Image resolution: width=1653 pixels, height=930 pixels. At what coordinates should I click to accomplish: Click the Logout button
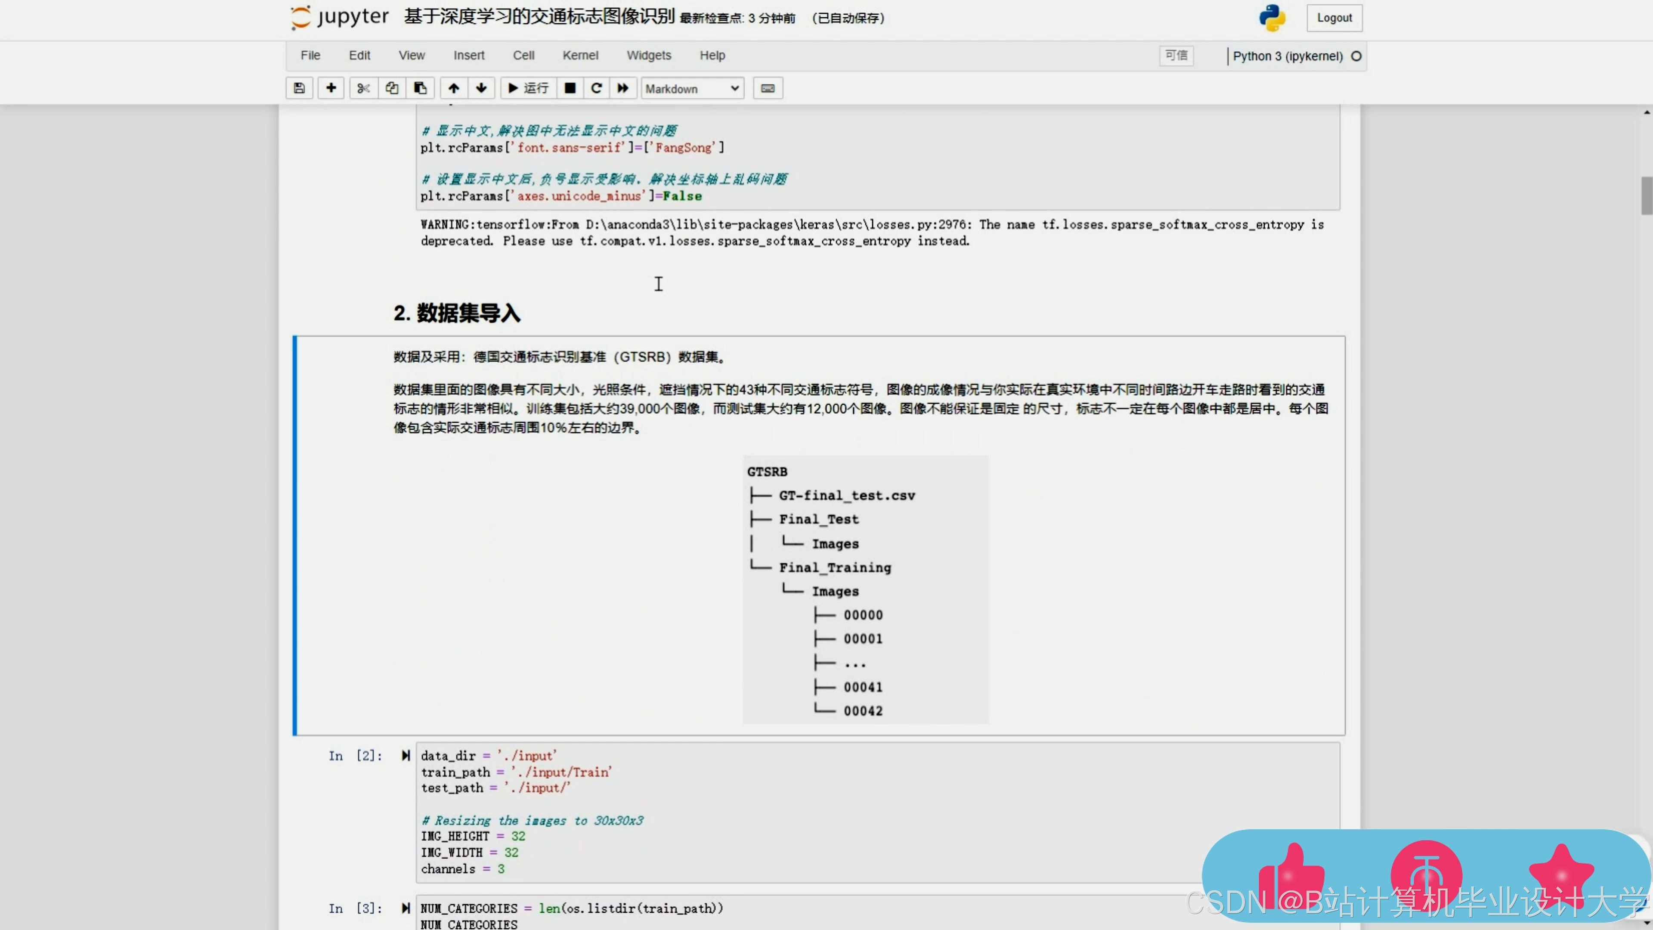(x=1334, y=18)
